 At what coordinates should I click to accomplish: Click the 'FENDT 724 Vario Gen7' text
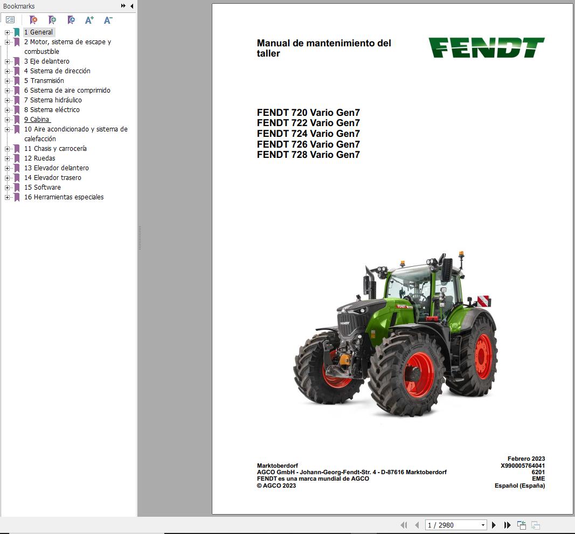click(x=308, y=134)
